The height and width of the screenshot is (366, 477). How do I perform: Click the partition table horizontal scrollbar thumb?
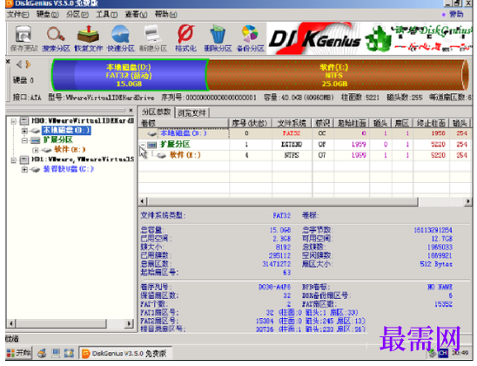283,201
